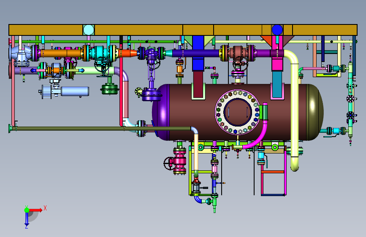Select the small orange valve on vessel top nozzle

point(179,69)
